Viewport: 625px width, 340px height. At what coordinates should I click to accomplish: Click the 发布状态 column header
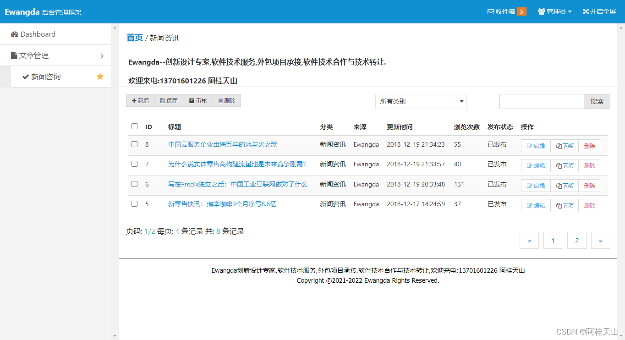pyautogui.click(x=500, y=127)
